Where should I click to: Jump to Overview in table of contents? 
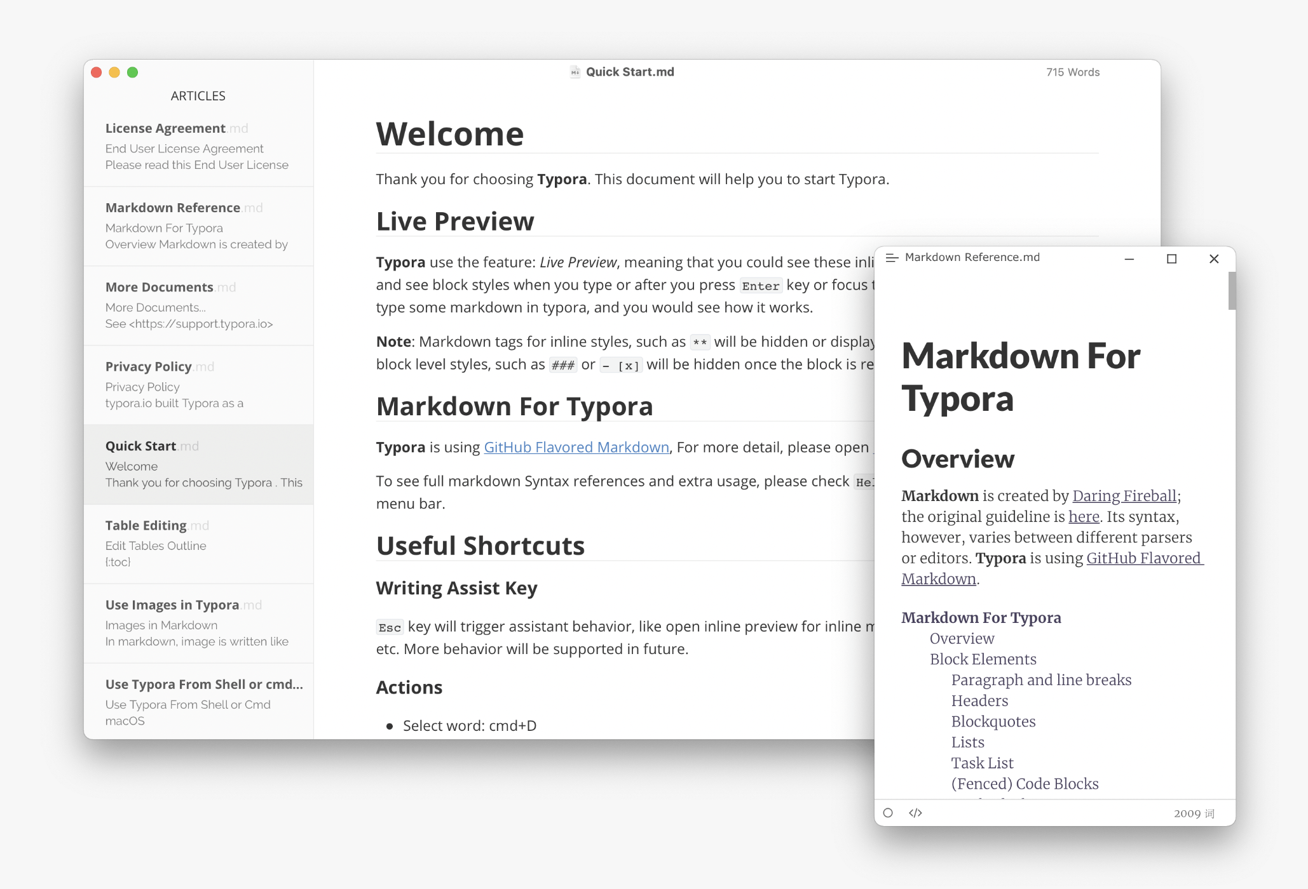pos(962,639)
